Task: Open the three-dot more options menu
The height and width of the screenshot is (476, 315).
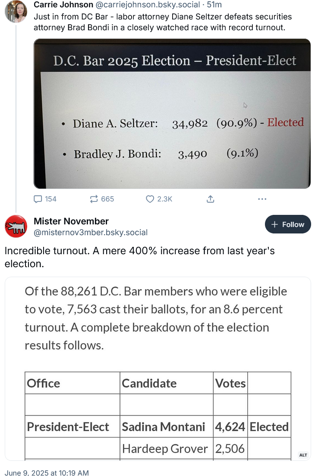Action: (262, 199)
